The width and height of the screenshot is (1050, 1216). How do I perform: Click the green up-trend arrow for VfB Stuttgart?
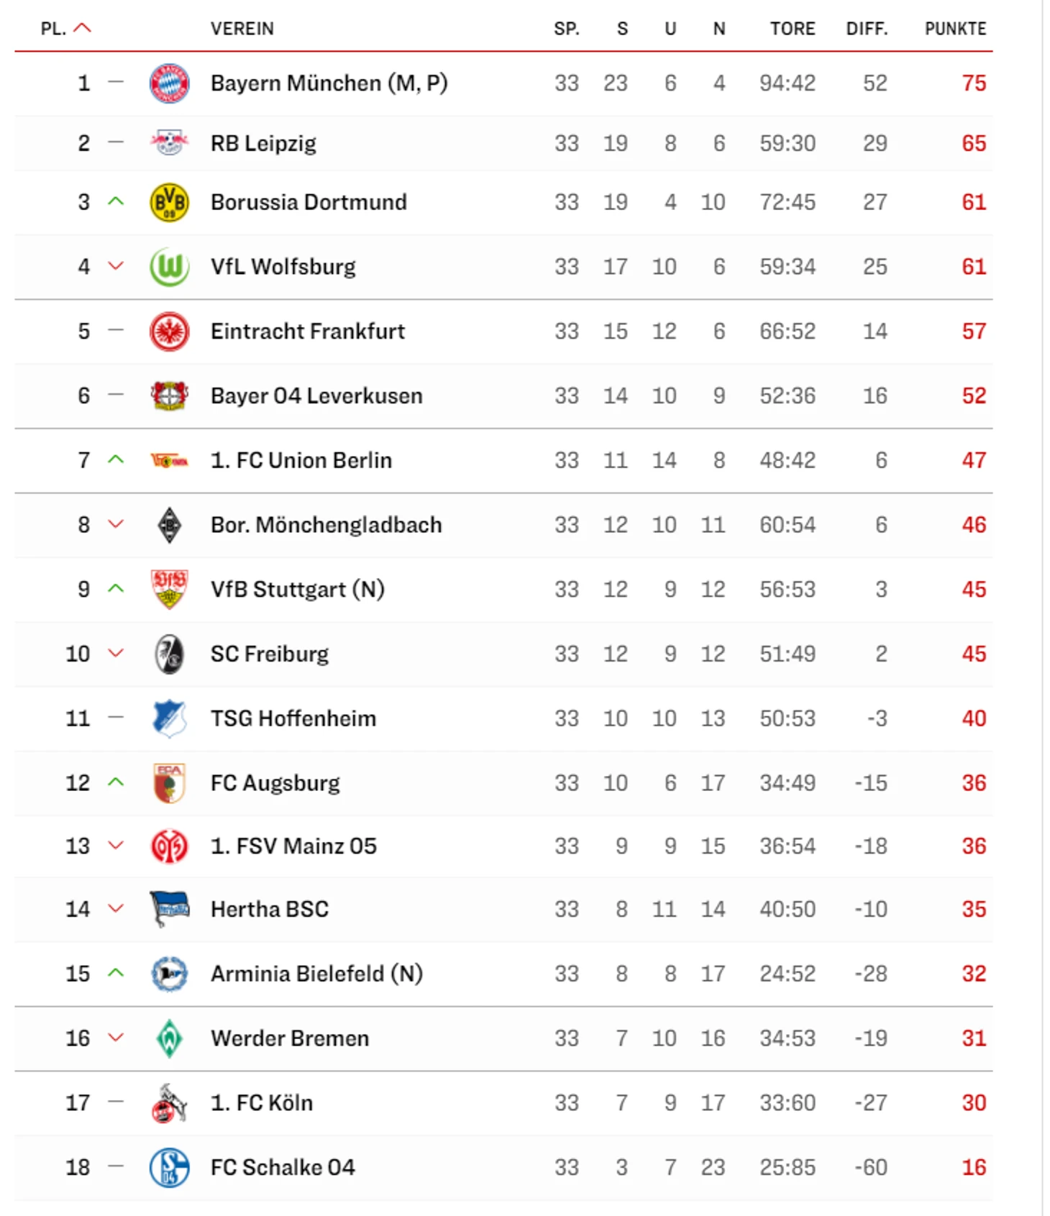click(116, 588)
